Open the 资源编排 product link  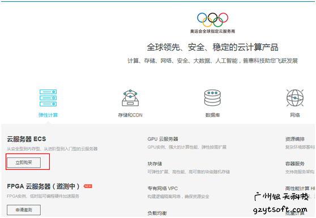(x=295, y=139)
